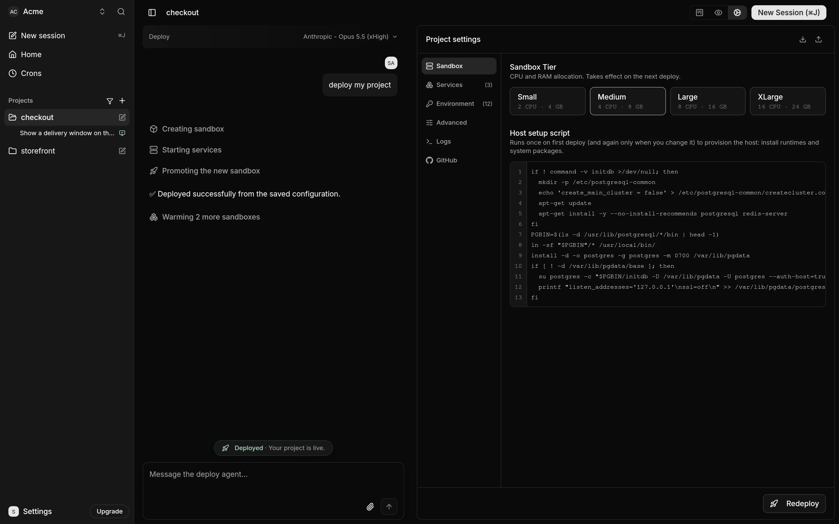Open Settings in the sidebar footer
This screenshot has width=839, height=524.
30,511
